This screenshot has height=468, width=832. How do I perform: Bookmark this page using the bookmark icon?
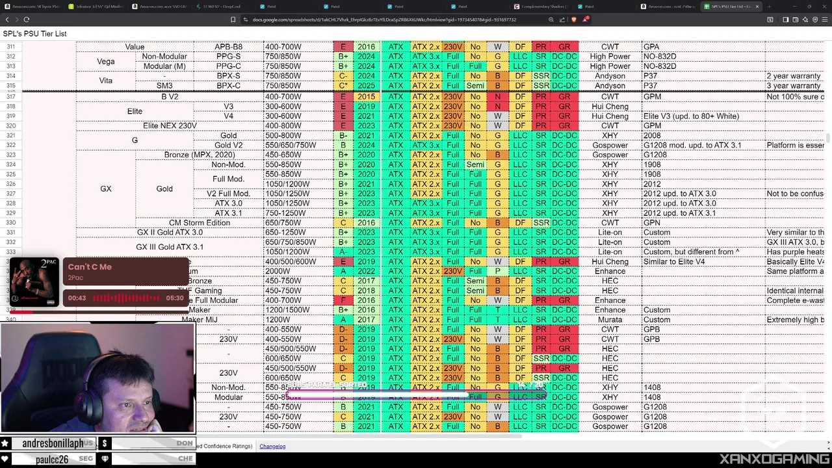233,19
